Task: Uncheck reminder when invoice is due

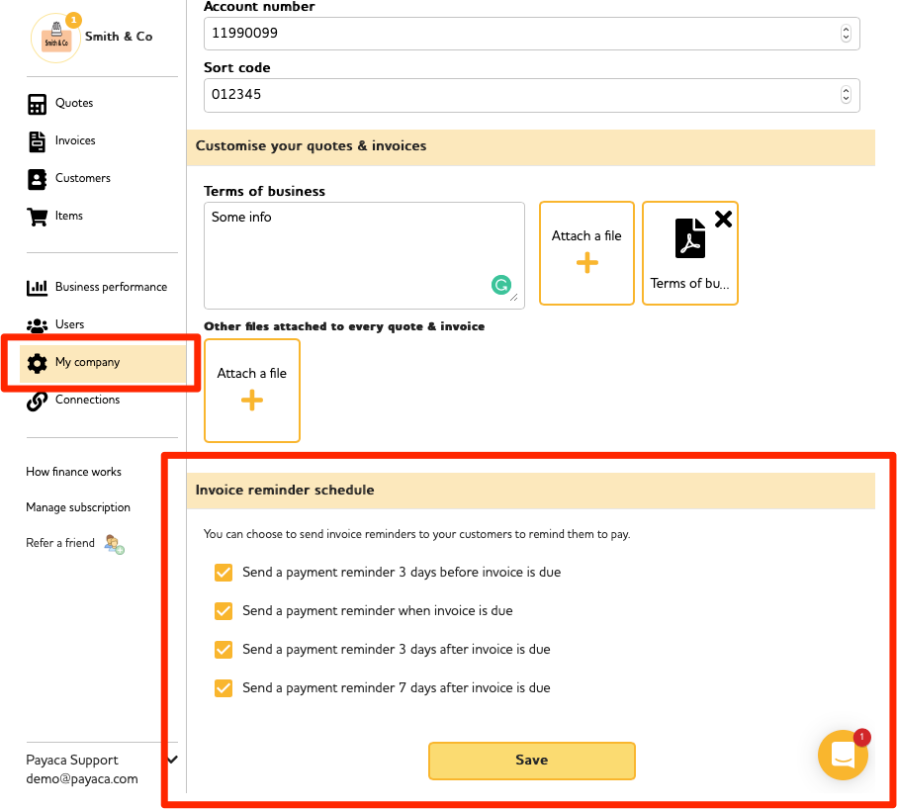Action: click(224, 611)
